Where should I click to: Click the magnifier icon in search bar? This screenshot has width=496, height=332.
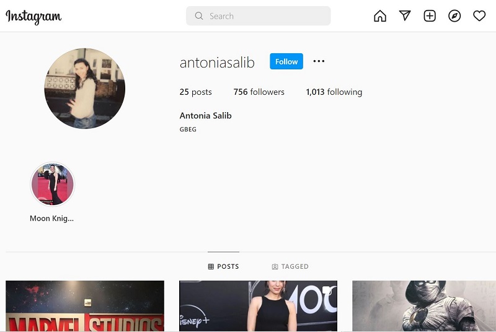click(198, 15)
